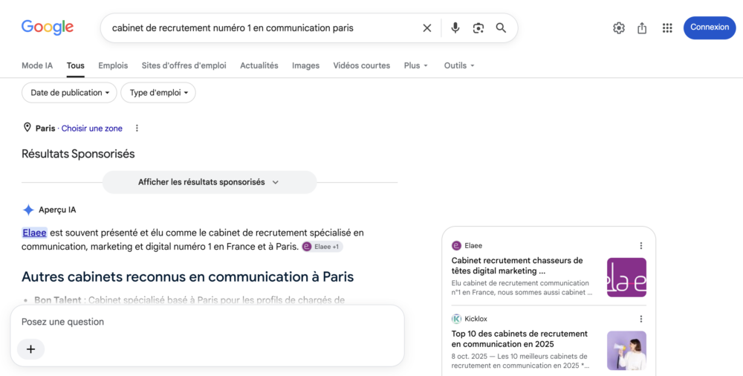Open the Date de publication filter
The height and width of the screenshot is (376, 743).
[69, 92]
